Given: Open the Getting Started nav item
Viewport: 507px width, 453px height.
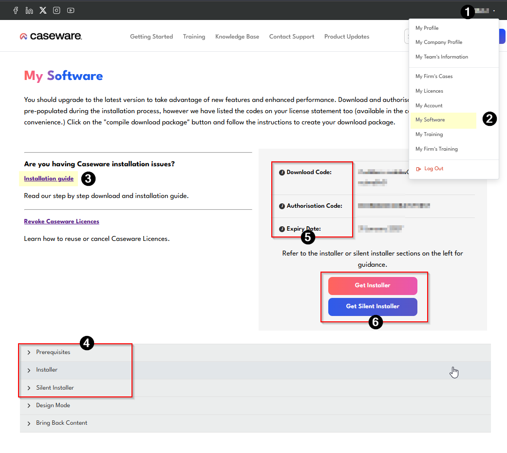Looking at the screenshot, I should [x=151, y=37].
